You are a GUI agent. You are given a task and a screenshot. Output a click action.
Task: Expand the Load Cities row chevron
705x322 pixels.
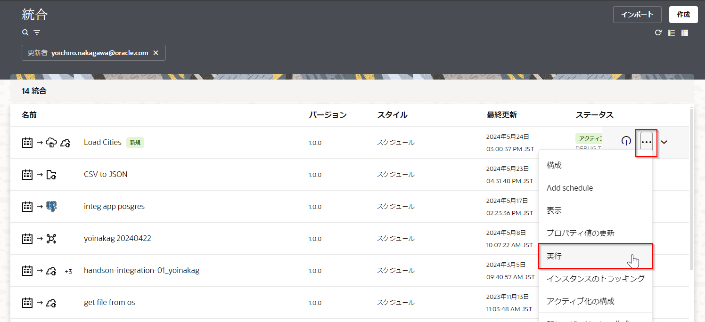(664, 142)
